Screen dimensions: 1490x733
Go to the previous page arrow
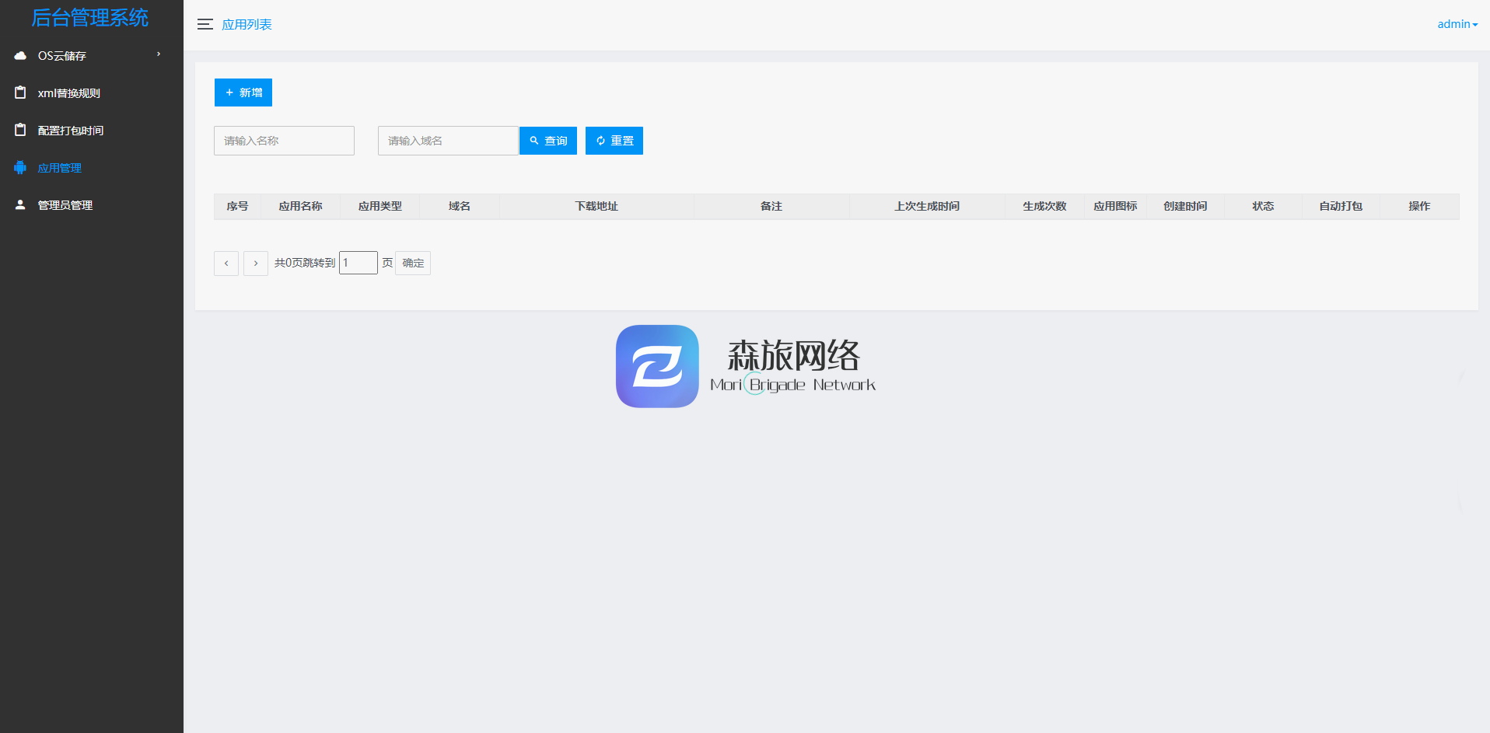point(226,264)
